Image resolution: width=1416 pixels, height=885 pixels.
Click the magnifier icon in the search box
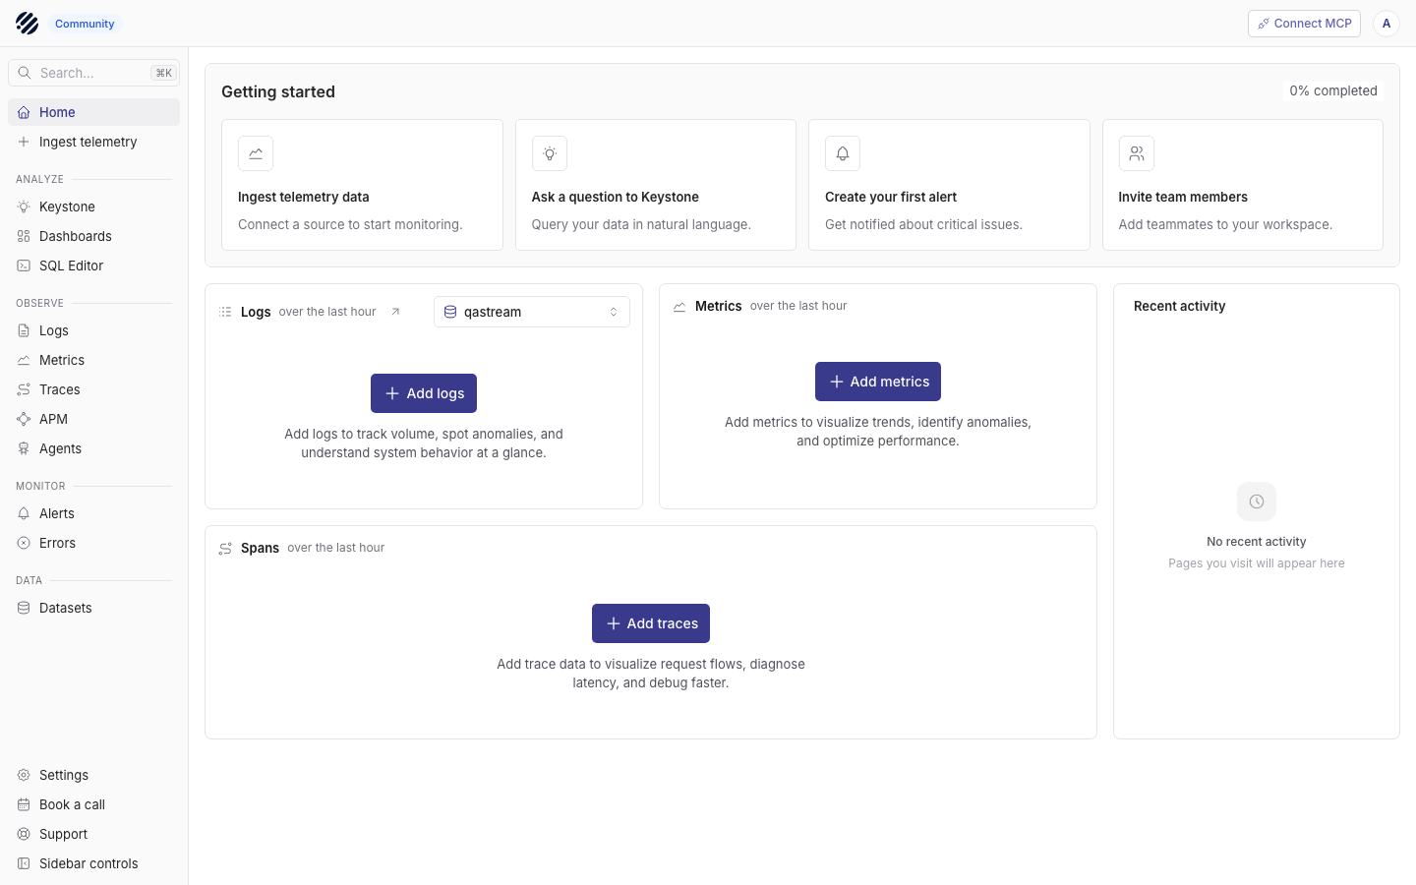pyautogui.click(x=25, y=73)
